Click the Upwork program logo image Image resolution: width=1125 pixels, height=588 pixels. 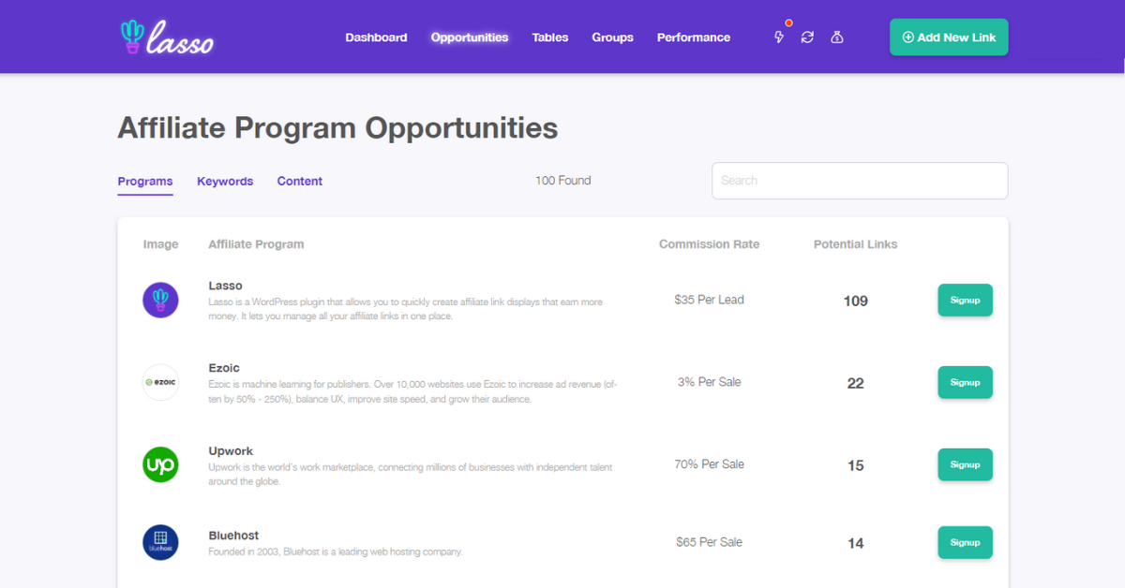(x=160, y=465)
